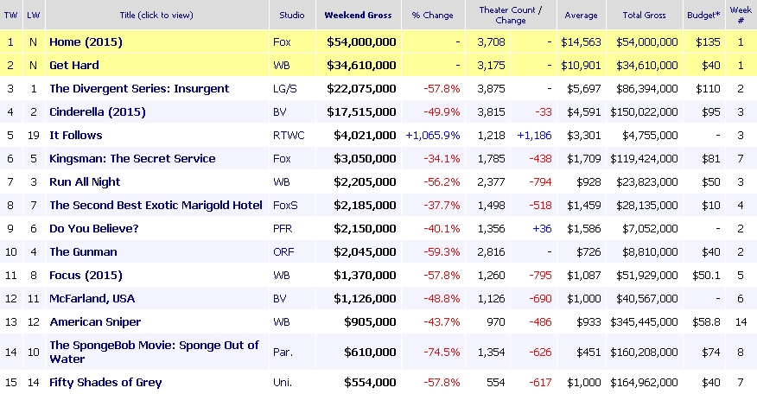
Task: Open the Get Hard movie link
Action: coord(73,65)
